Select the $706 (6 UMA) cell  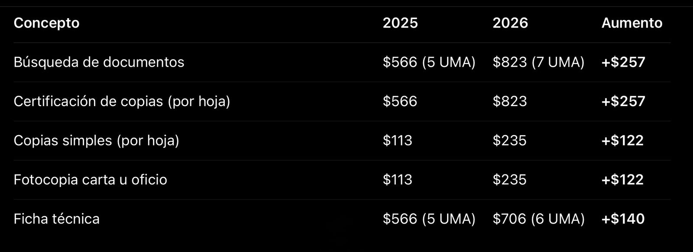point(538,219)
